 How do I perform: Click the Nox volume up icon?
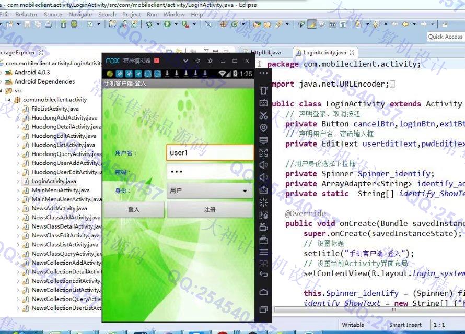(x=263, y=164)
